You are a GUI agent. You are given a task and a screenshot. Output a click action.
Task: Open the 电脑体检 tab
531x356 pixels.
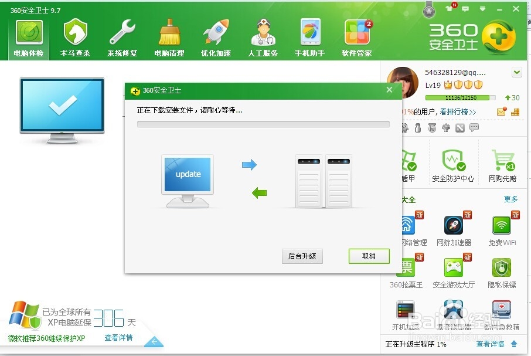coord(29,38)
